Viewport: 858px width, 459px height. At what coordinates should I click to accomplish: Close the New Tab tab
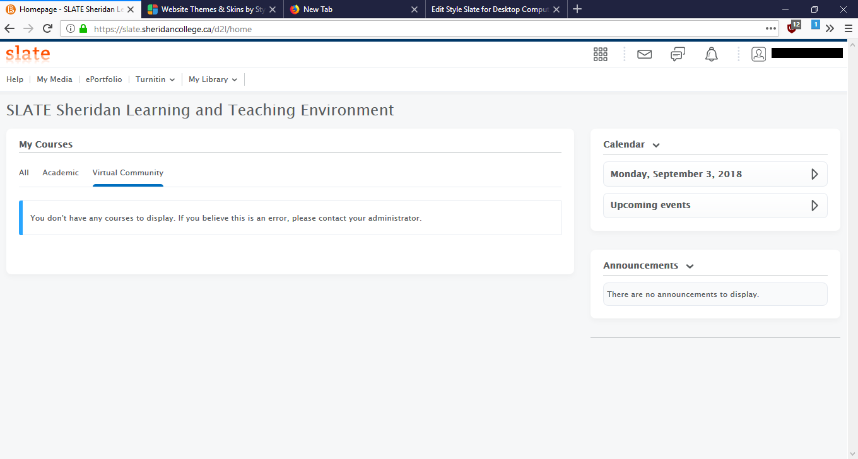click(x=414, y=9)
